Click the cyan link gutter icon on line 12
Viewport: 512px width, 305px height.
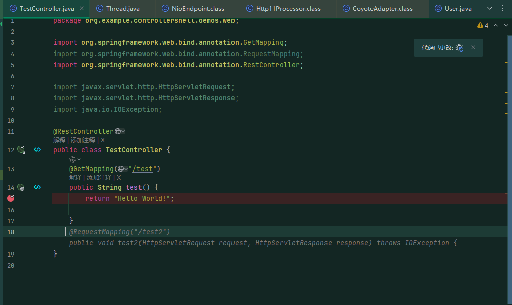pos(37,150)
